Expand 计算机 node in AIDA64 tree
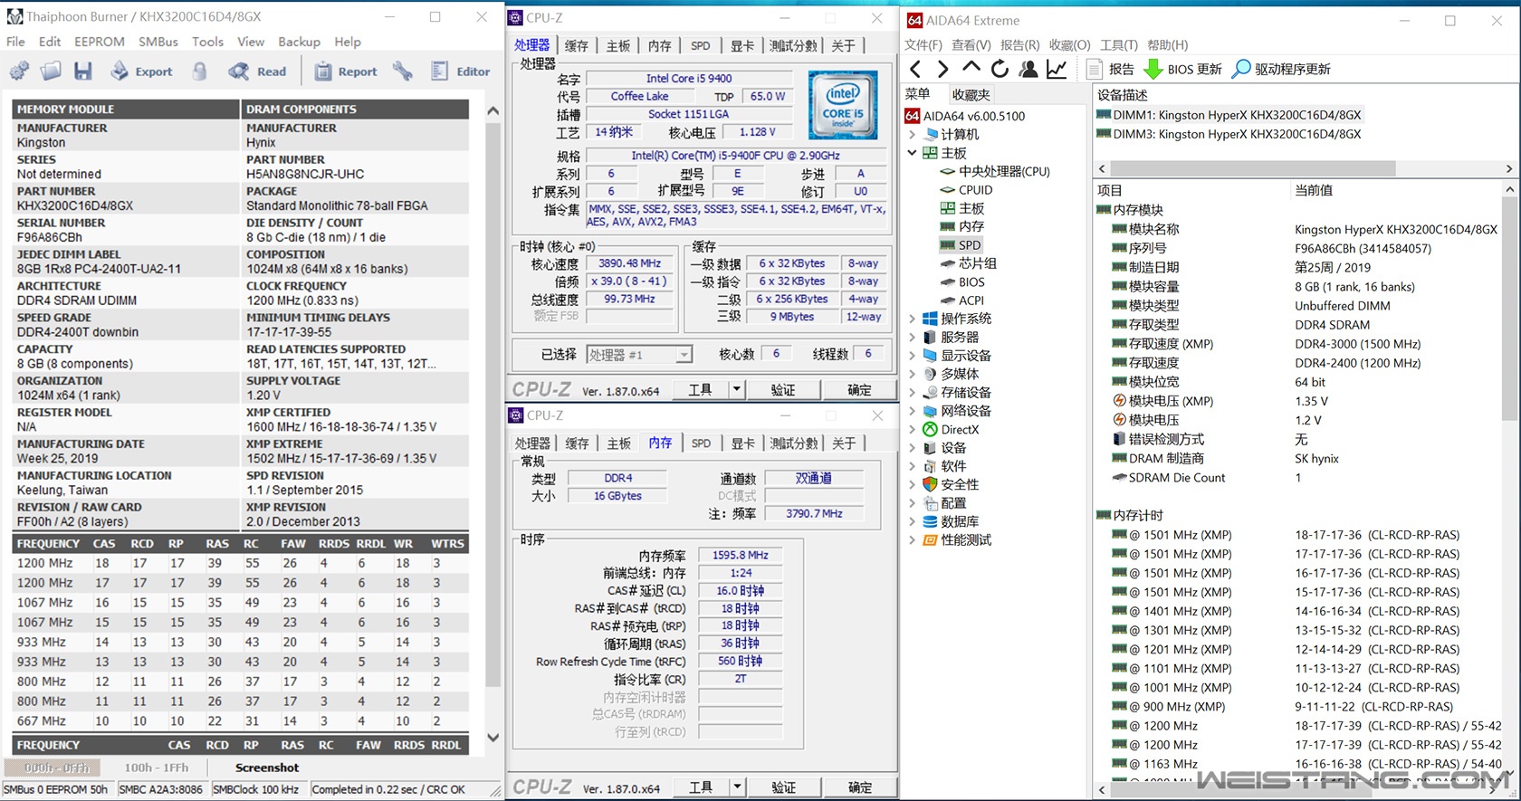This screenshot has height=801, width=1521. point(912,134)
